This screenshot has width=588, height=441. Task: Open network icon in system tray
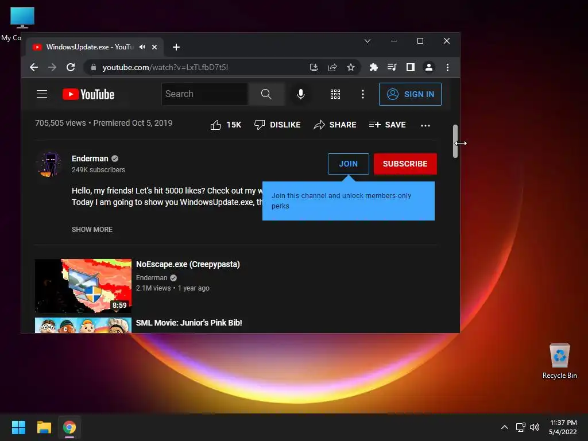point(520,427)
